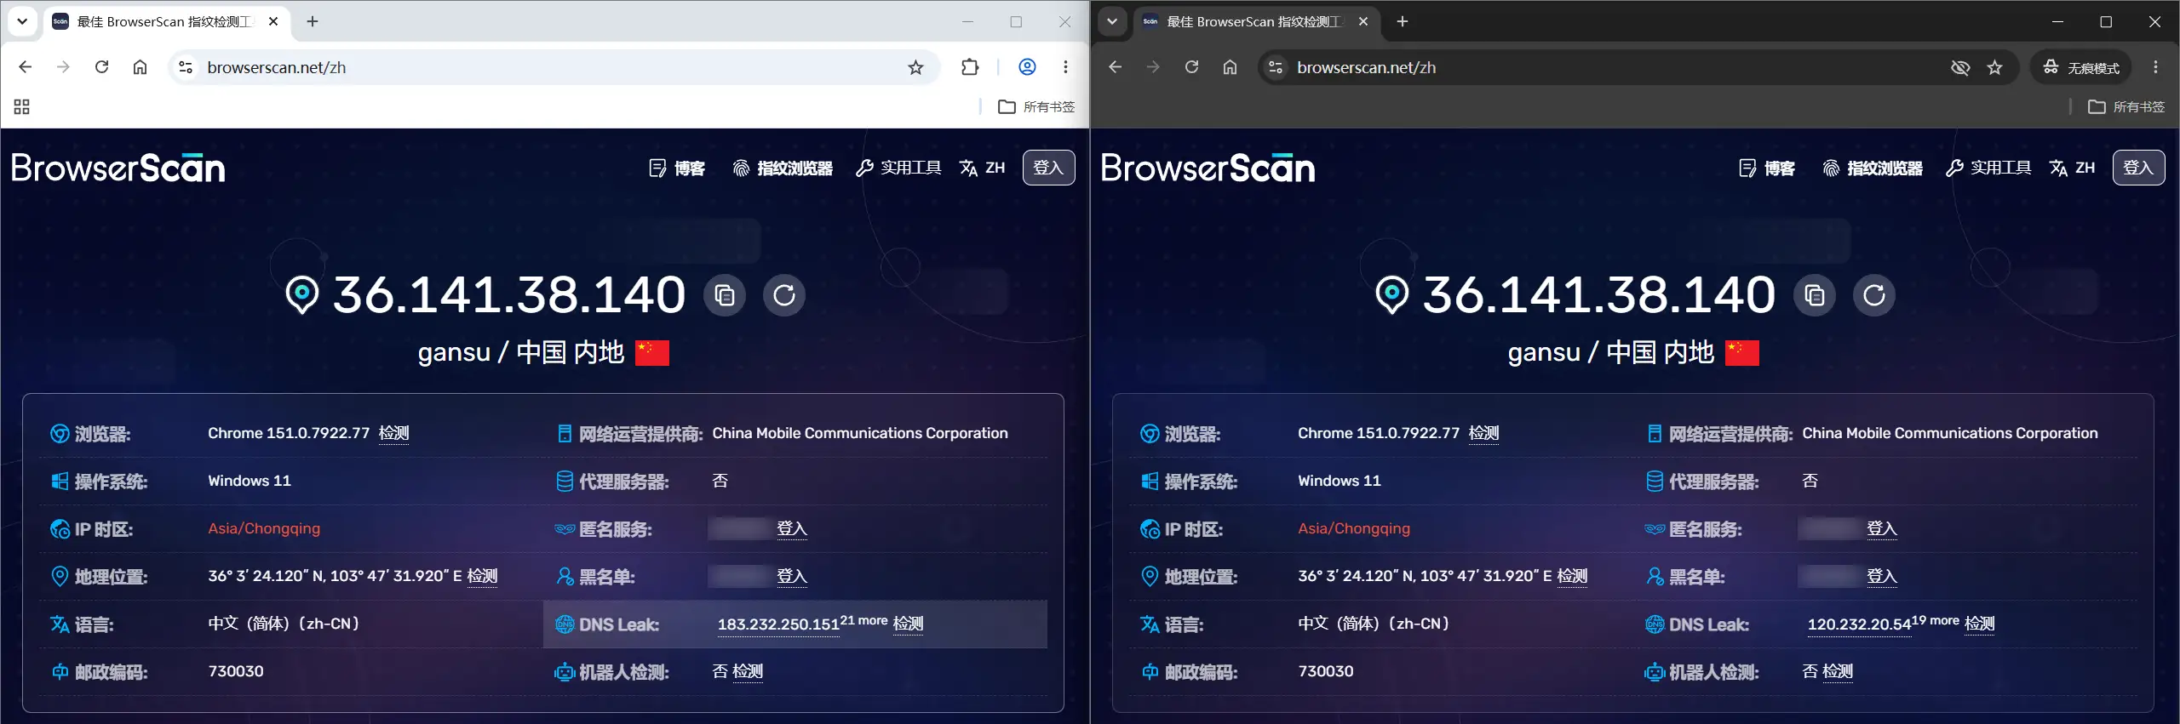Open Chrome menu in incognito window
The image size is (2180, 724).
(x=2155, y=67)
